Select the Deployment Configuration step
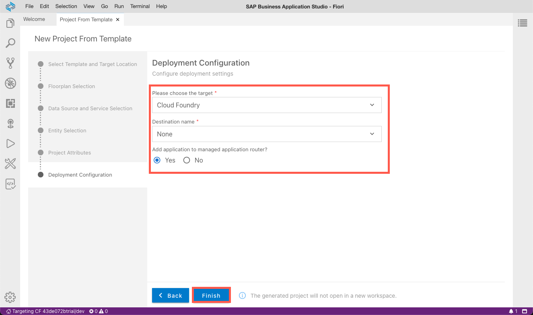Screen dimensions: 533x315 pyautogui.click(x=80, y=175)
